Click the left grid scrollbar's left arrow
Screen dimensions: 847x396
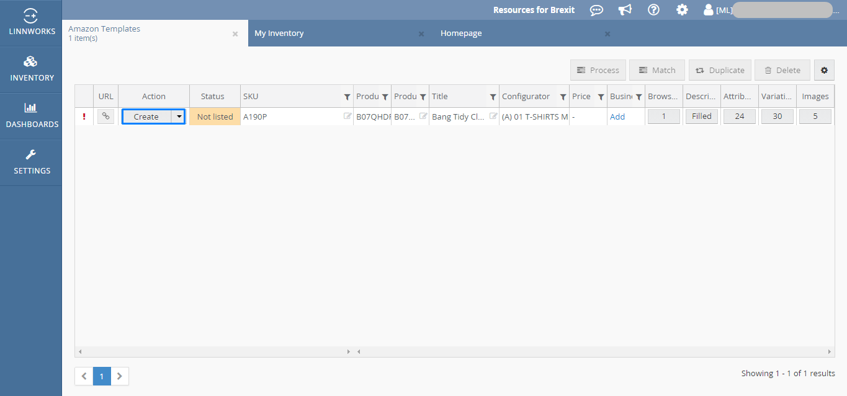79,351
